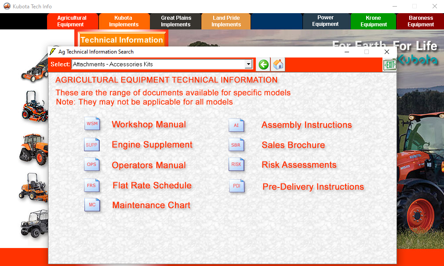Open the Operators Manual OPS icon
This screenshot has height=266, width=444.
[x=92, y=165]
